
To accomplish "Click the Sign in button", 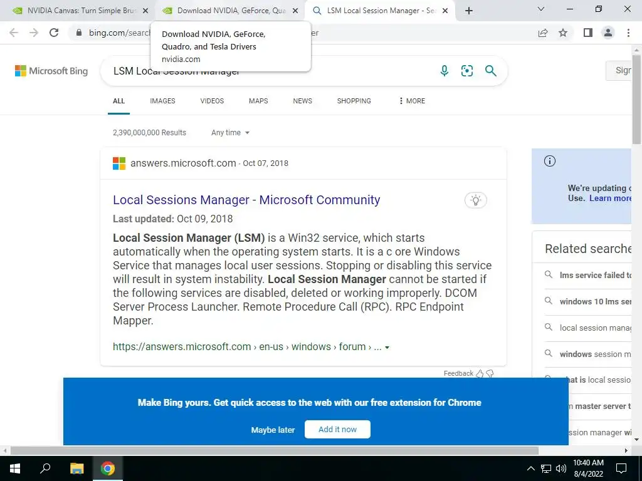I will [x=619, y=70].
